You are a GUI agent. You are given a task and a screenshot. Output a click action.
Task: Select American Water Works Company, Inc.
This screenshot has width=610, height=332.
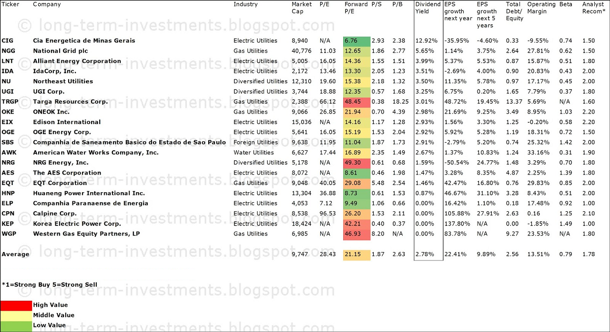click(96, 153)
